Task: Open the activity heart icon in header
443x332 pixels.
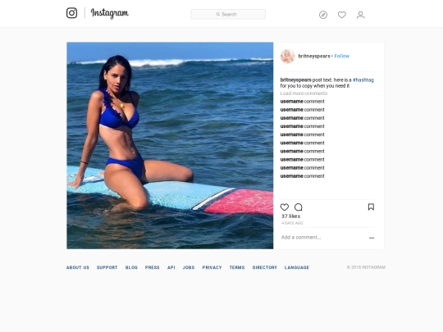Action: 342,15
